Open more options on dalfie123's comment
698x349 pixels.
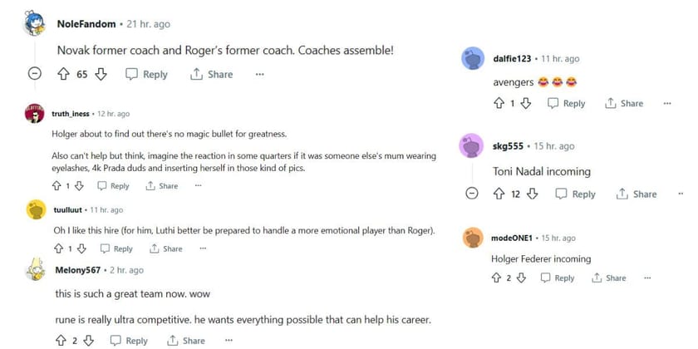666,103
